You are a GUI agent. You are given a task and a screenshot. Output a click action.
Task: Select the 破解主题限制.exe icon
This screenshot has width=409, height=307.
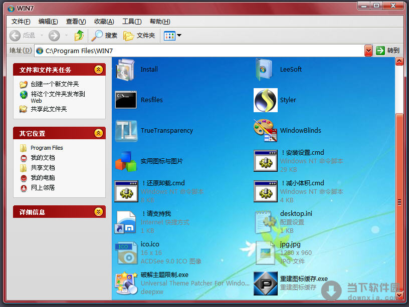click(126, 283)
